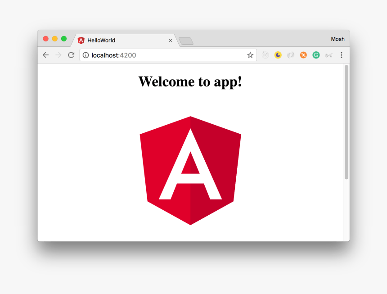Open a new tab

tap(186, 41)
